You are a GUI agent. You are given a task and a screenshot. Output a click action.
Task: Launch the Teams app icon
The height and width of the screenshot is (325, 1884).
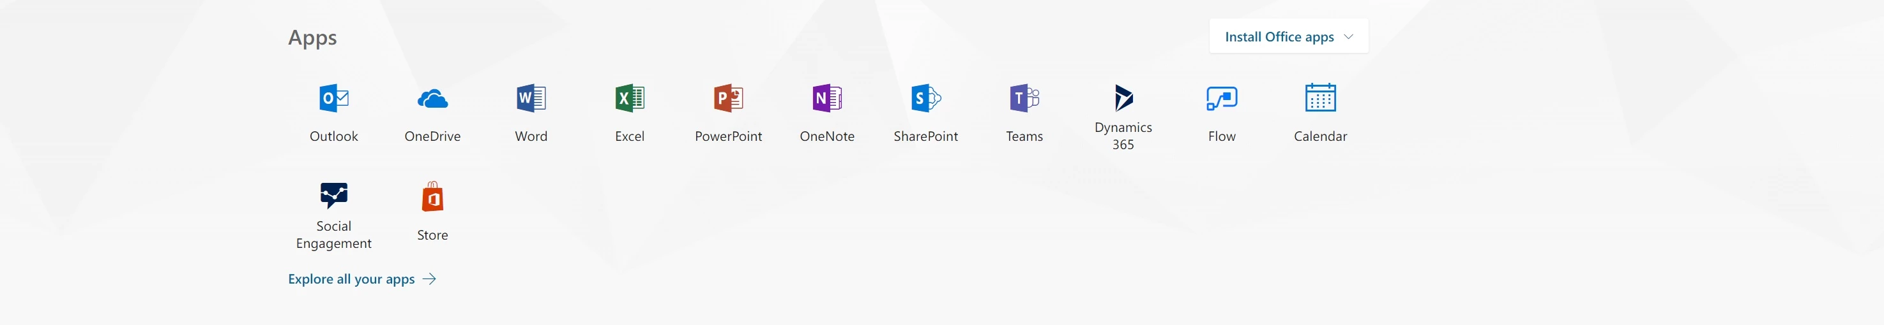point(1024,98)
